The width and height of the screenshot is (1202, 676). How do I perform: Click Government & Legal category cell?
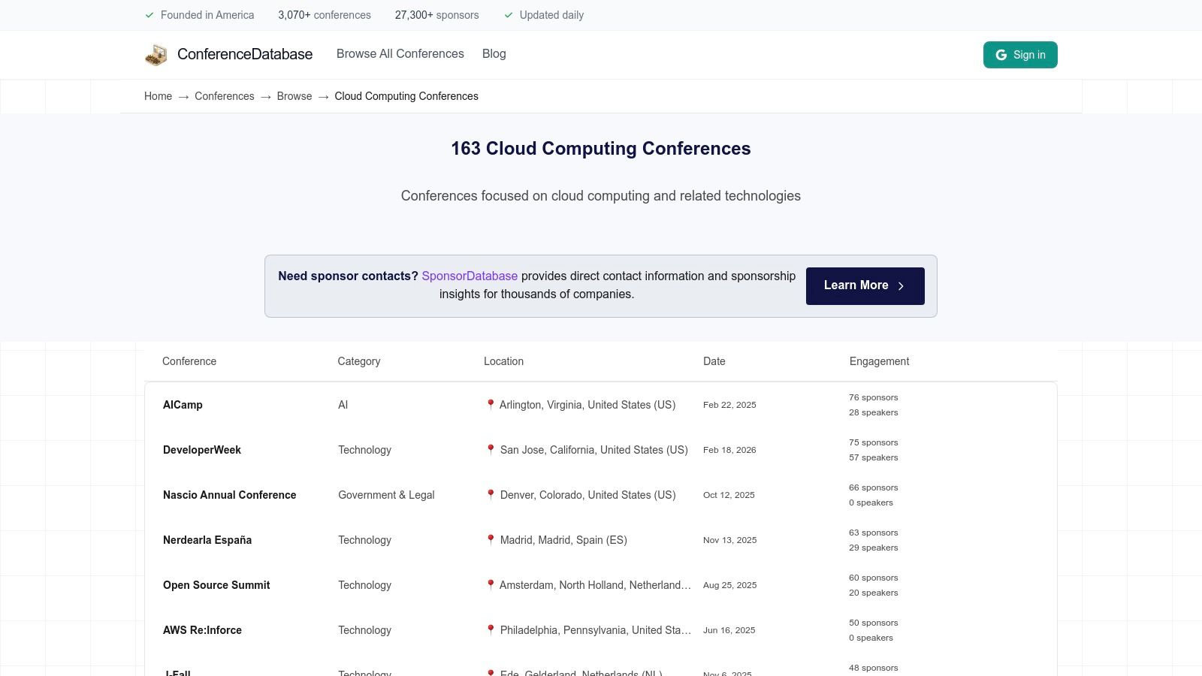point(386,495)
